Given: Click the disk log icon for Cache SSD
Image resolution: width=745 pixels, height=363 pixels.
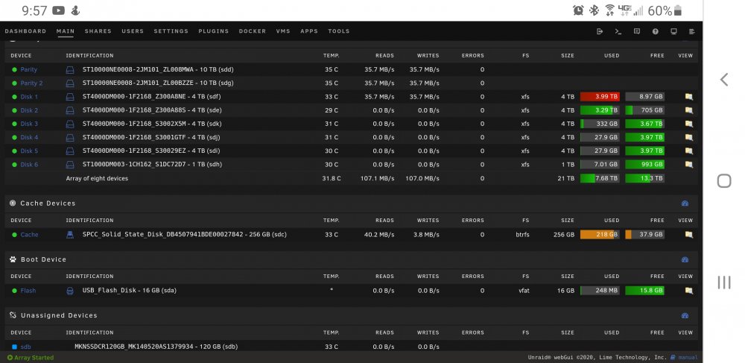Looking at the screenshot, I should click(x=70, y=235).
